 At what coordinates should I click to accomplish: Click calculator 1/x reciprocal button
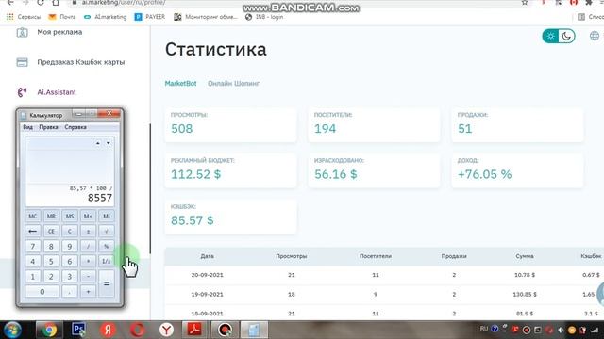(107, 262)
